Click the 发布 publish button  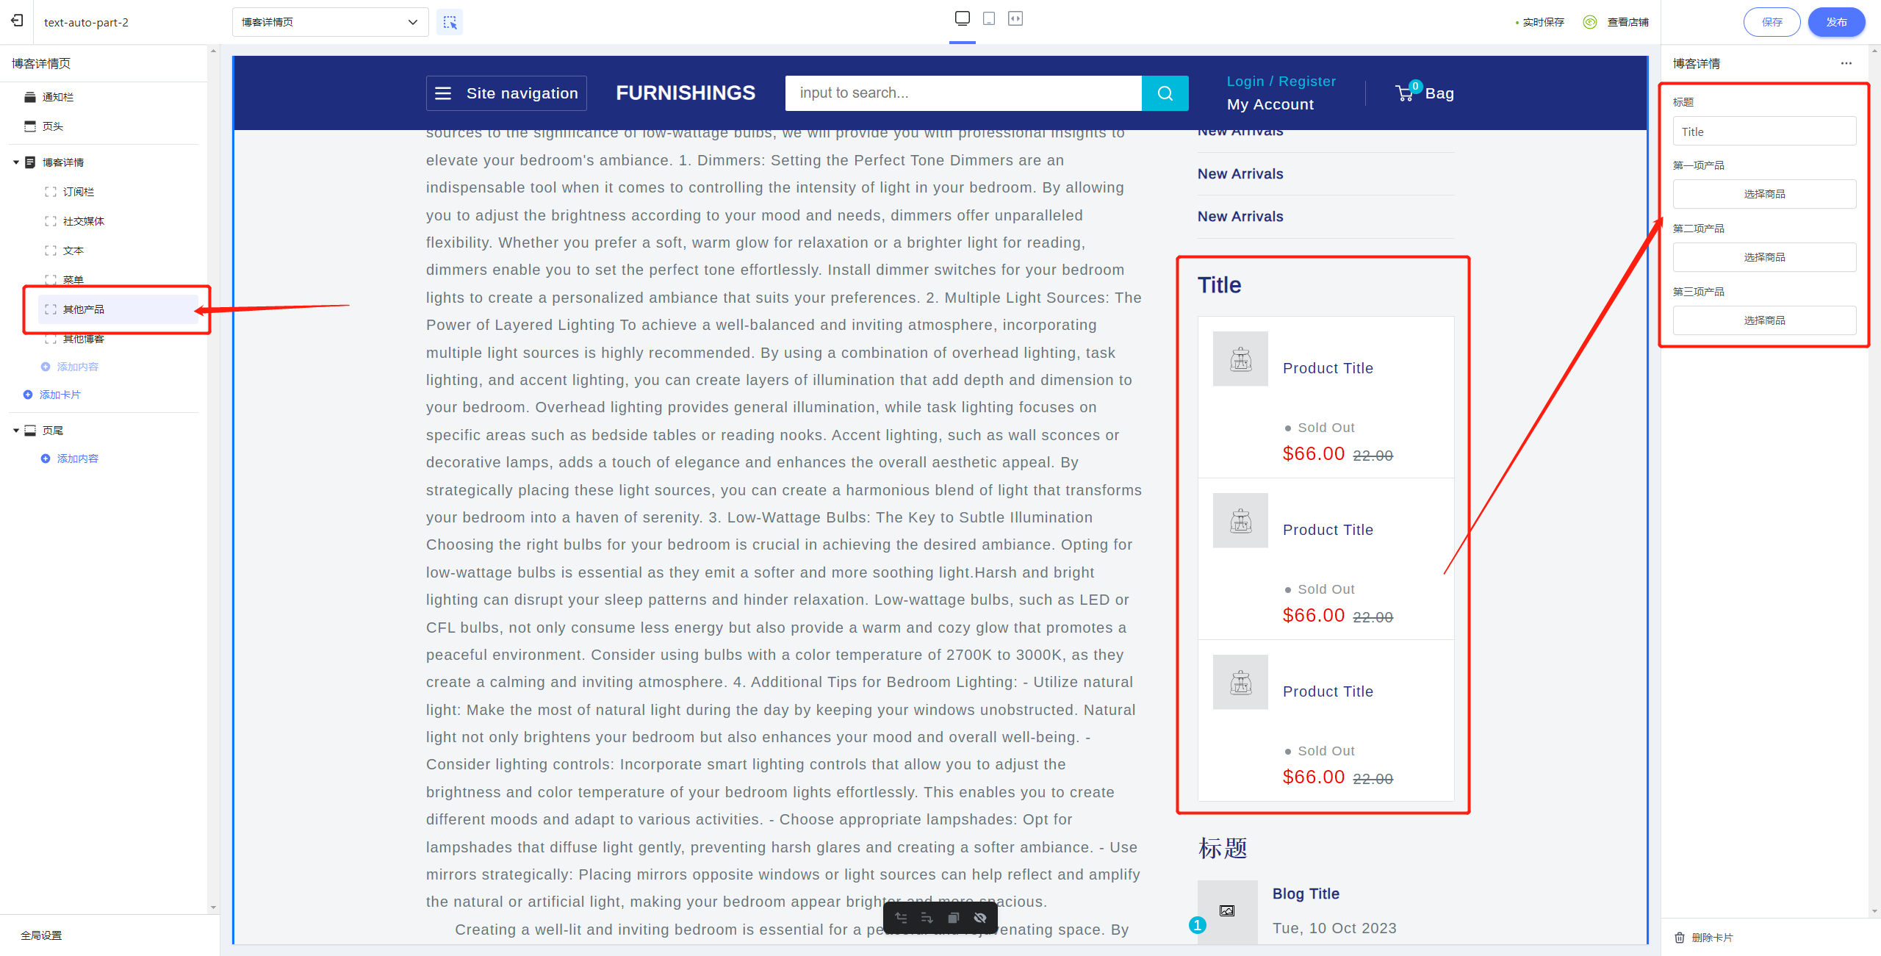1836,22
